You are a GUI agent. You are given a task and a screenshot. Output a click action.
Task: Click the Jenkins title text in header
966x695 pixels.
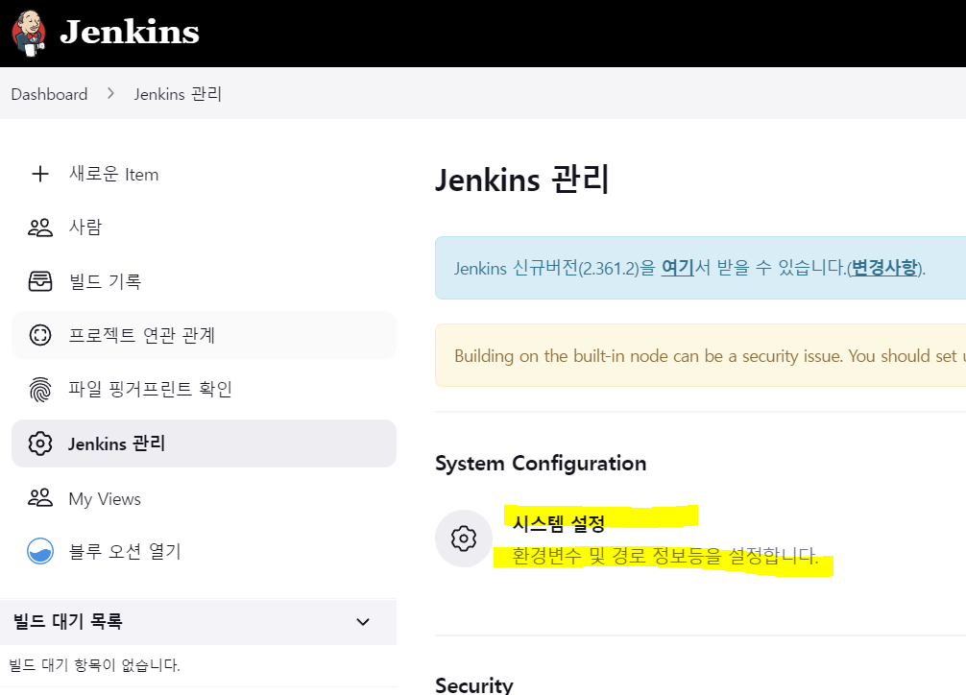[130, 32]
